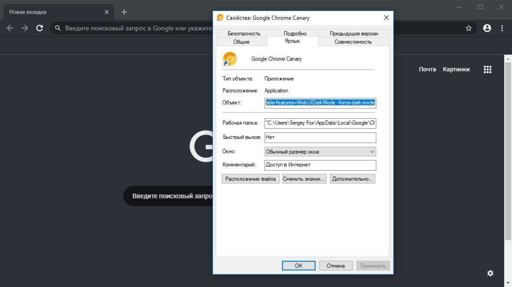
Task: Close the Новая вкладка tab
Action: click(106, 12)
